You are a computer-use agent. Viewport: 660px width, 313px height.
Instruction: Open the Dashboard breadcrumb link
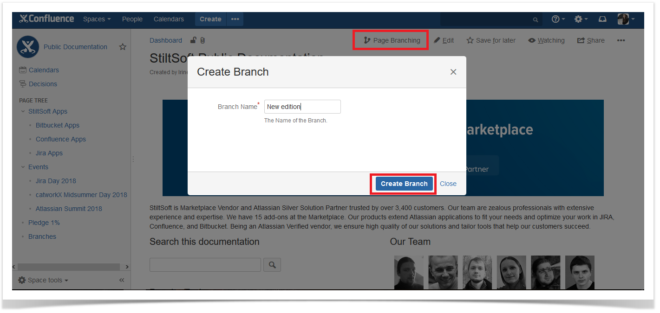pos(166,40)
